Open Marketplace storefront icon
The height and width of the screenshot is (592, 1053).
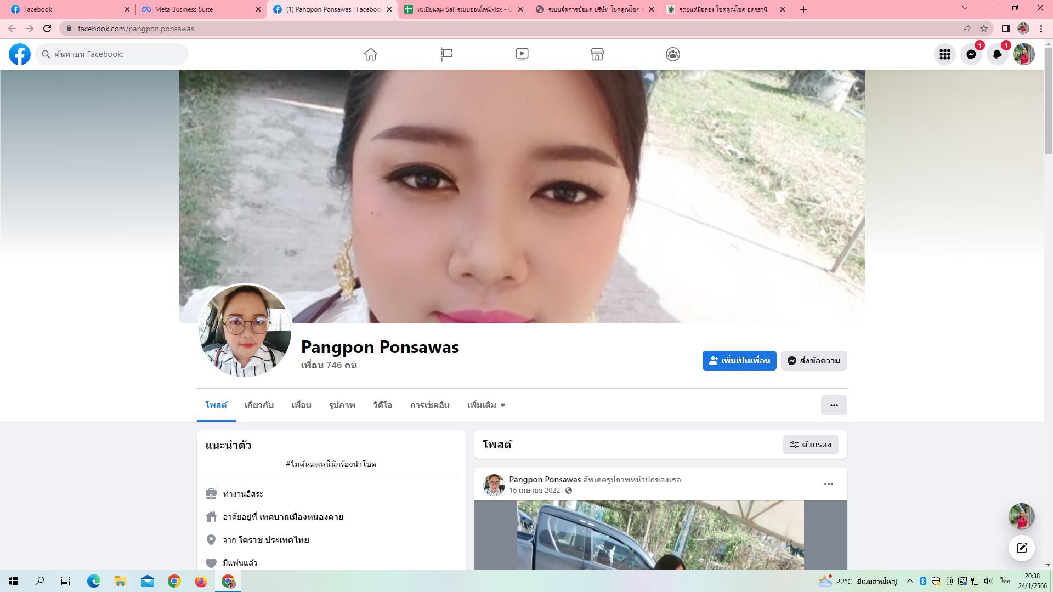(x=597, y=54)
